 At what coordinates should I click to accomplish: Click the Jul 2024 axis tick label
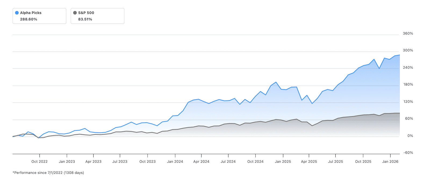pos(228,162)
